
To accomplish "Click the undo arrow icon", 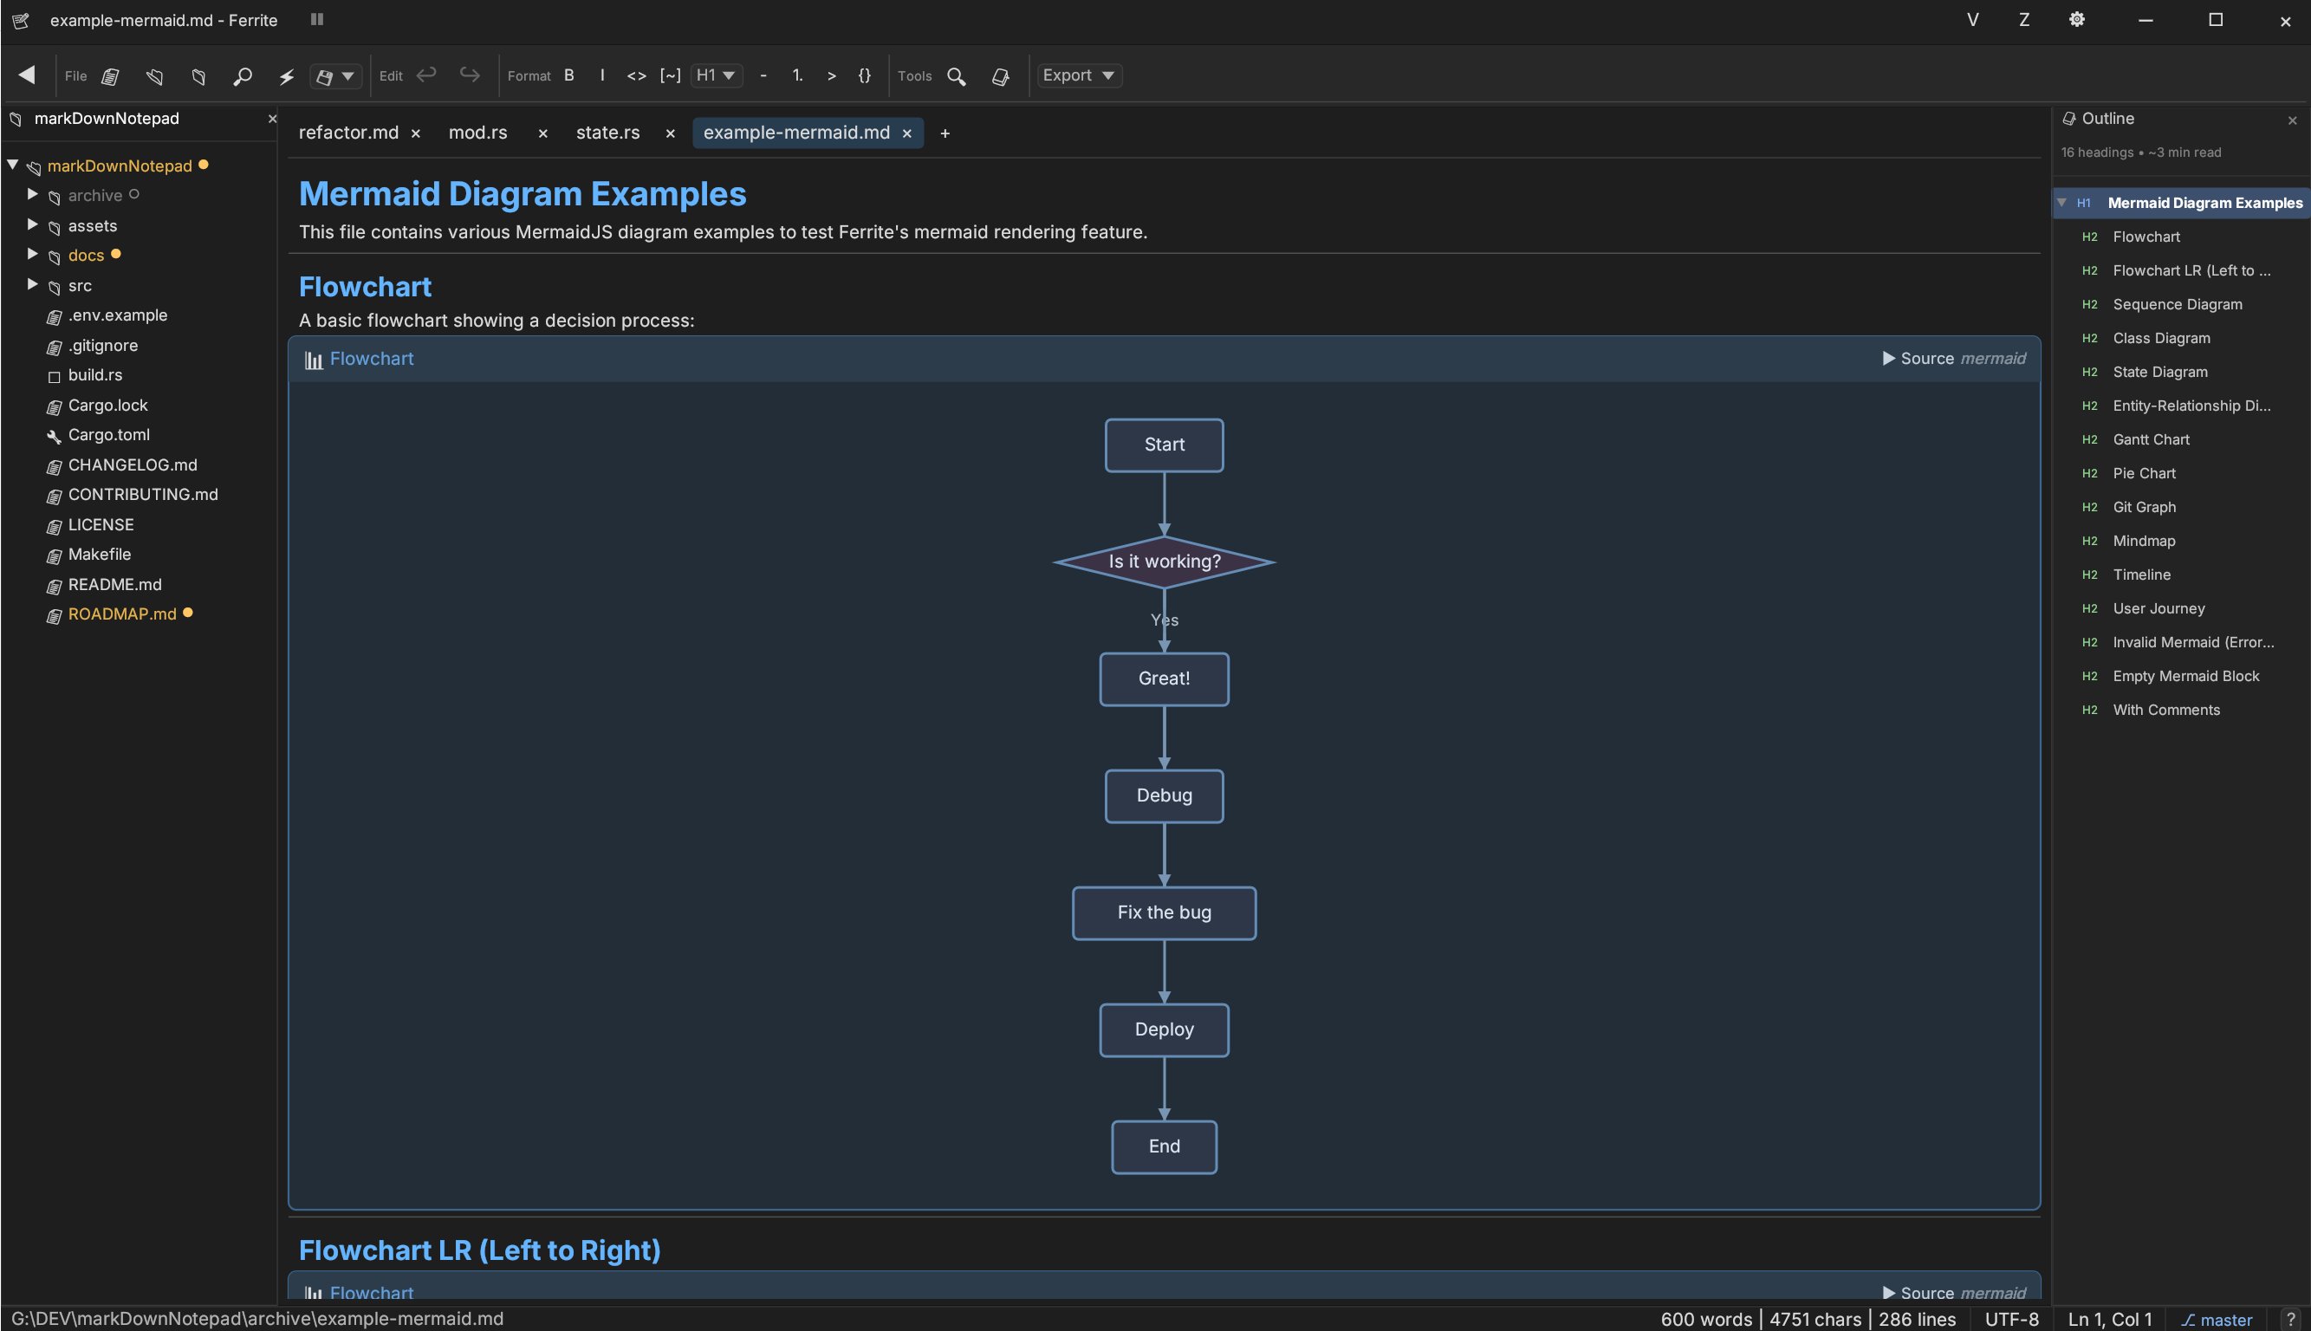I will pos(426,75).
